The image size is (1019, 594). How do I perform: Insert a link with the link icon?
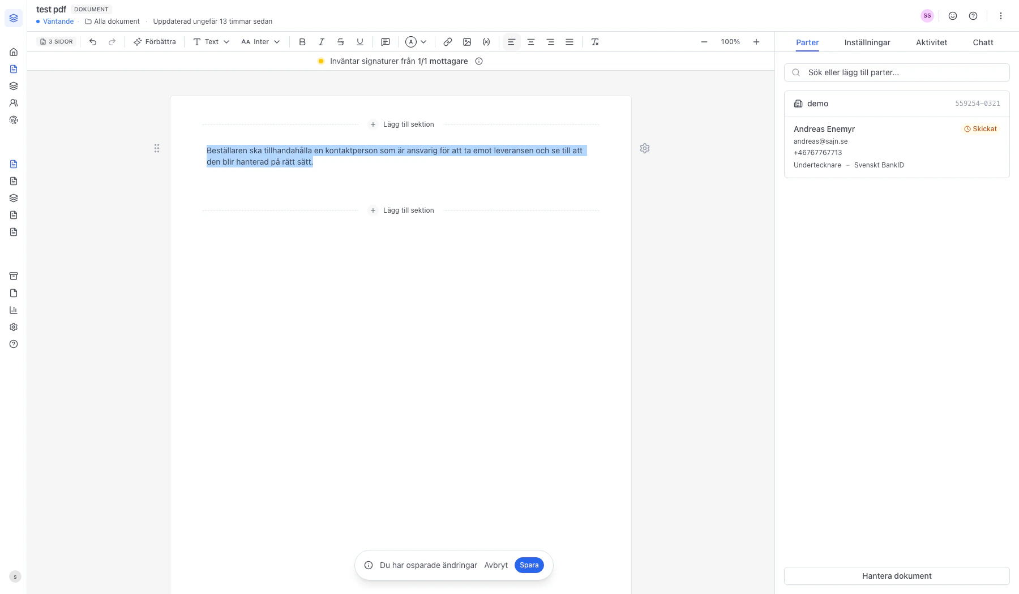pyautogui.click(x=448, y=42)
